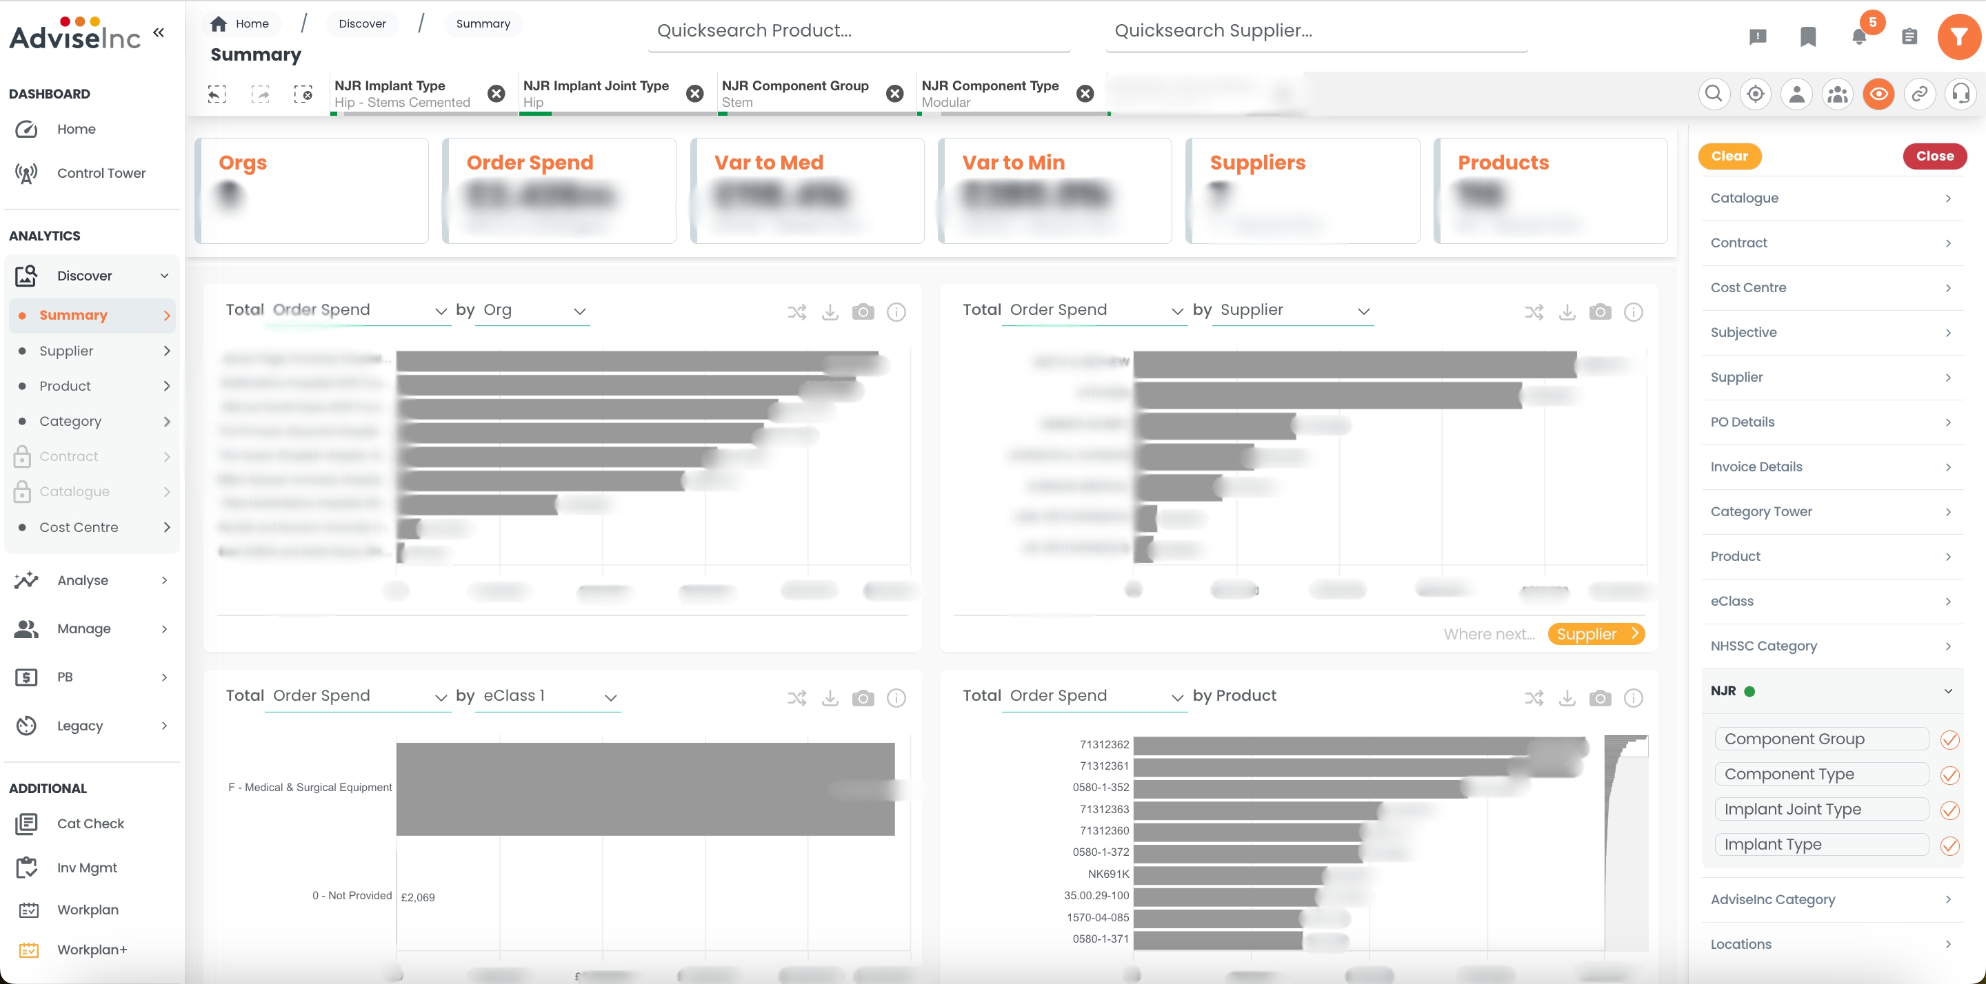Show info for Order Spend by Product chart
Image resolution: width=1986 pixels, height=984 pixels.
tap(1633, 698)
